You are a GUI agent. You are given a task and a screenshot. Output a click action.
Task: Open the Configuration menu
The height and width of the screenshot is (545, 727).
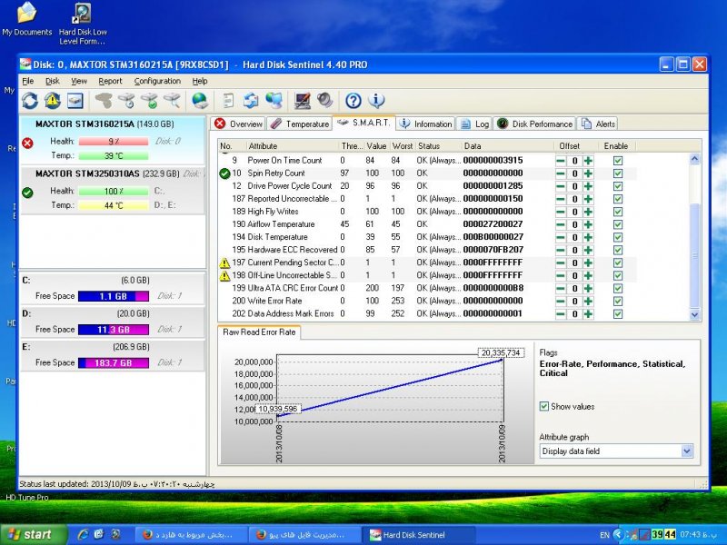pyautogui.click(x=157, y=81)
